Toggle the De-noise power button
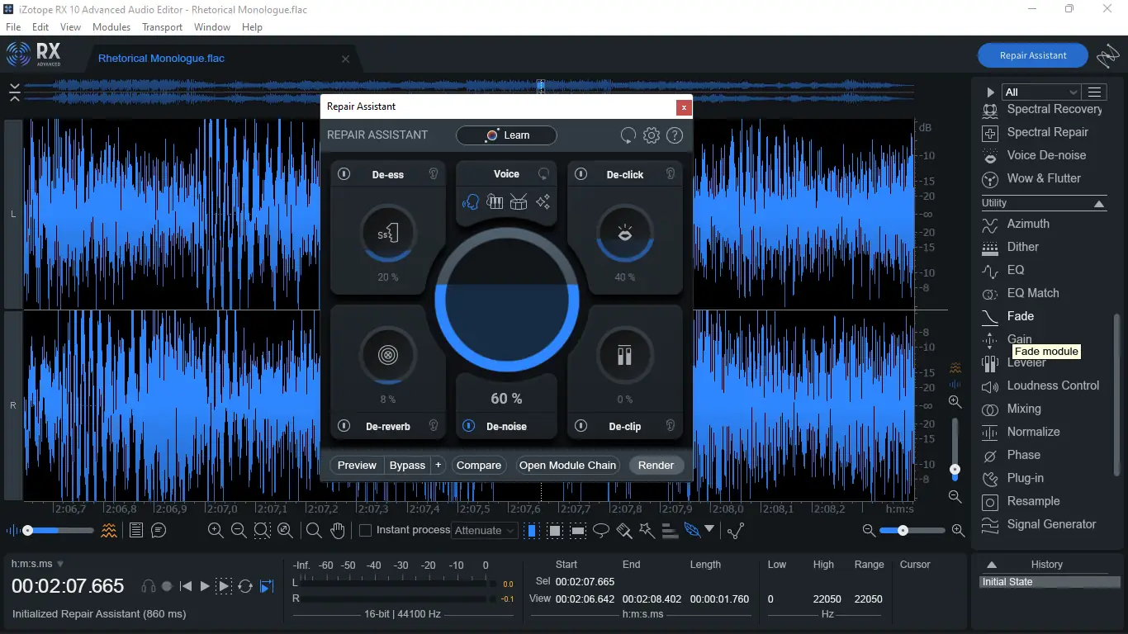 pos(468,426)
